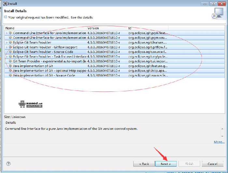Click the details description text

71,128
